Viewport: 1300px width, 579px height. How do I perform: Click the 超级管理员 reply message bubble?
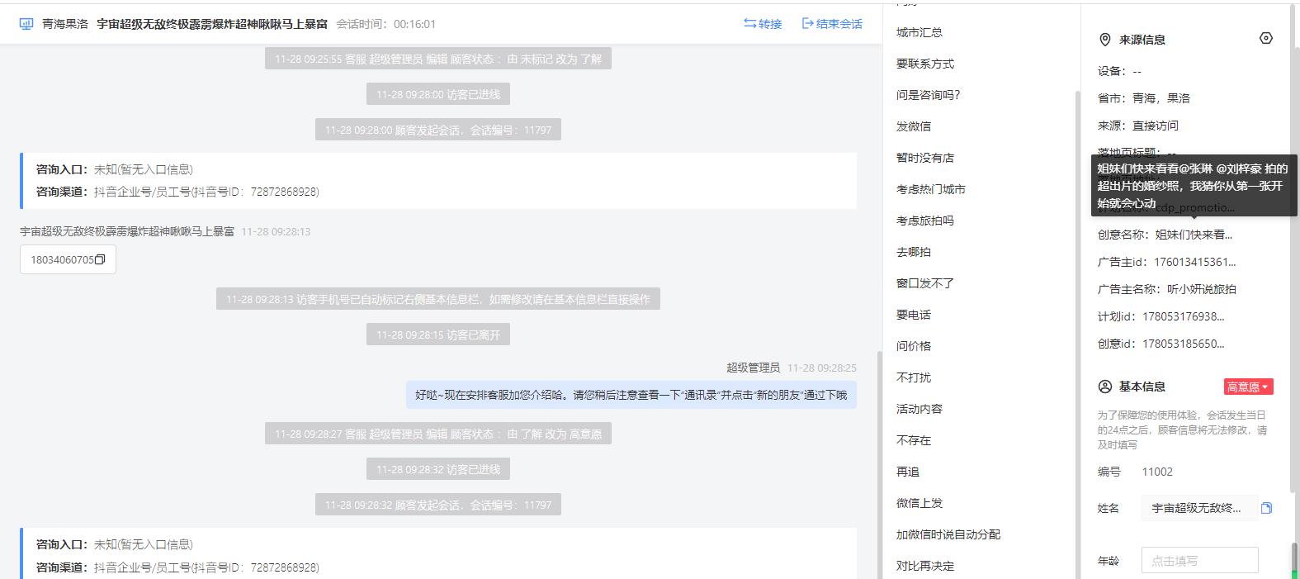tap(631, 395)
